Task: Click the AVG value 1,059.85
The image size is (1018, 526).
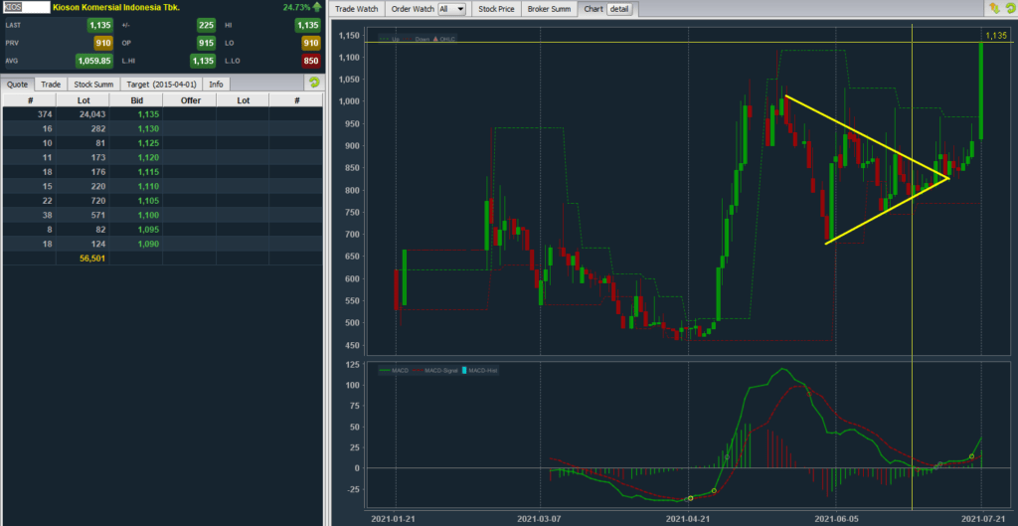Action: [x=93, y=62]
